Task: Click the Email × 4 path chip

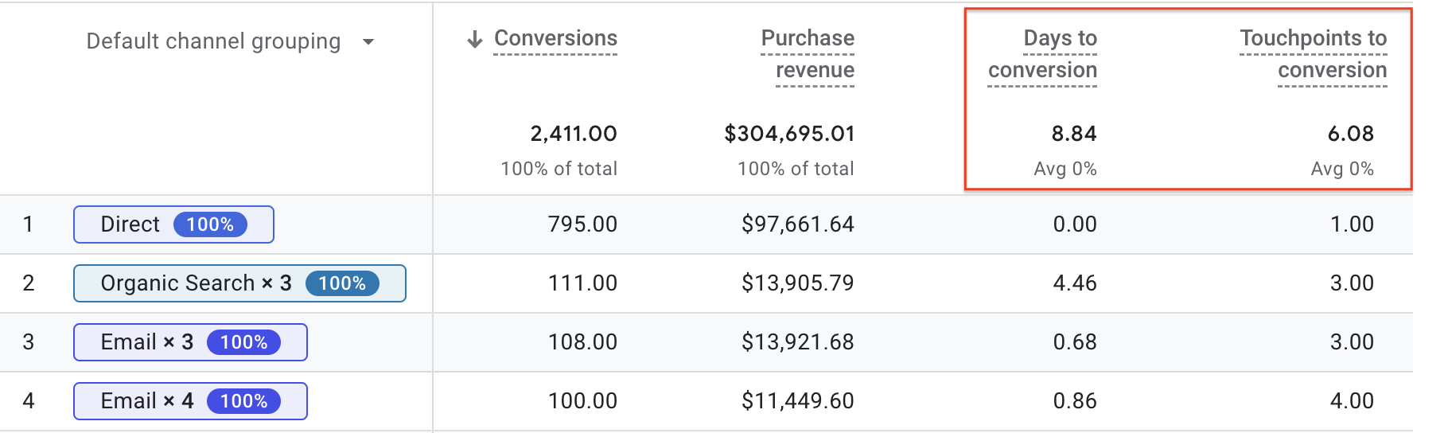Action: click(x=146, y=401)
